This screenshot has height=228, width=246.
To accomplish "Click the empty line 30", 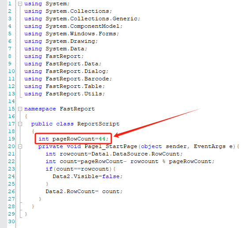I will 125,221.
